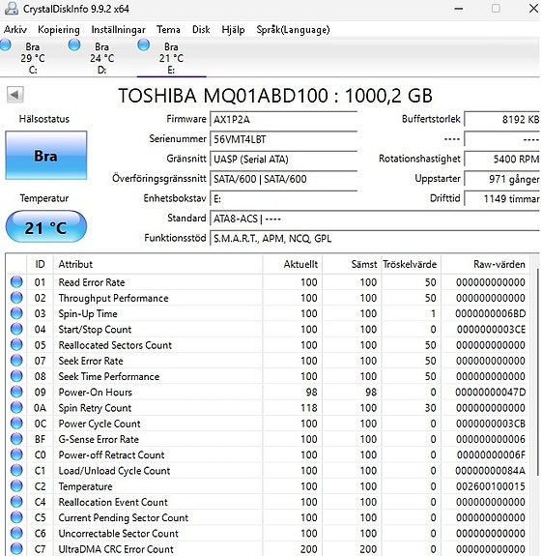Click the CrystalDiskInfo title bar app icon
The width and height of the screenshot is (542, 556).
point(12,8)
